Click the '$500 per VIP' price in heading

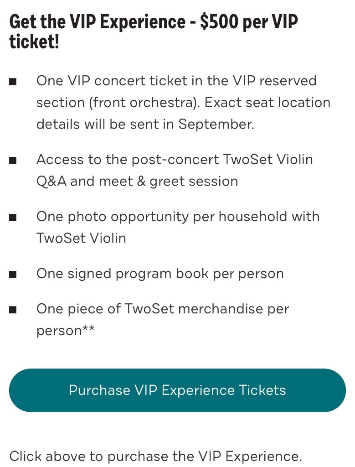click(x=249, y=22)
